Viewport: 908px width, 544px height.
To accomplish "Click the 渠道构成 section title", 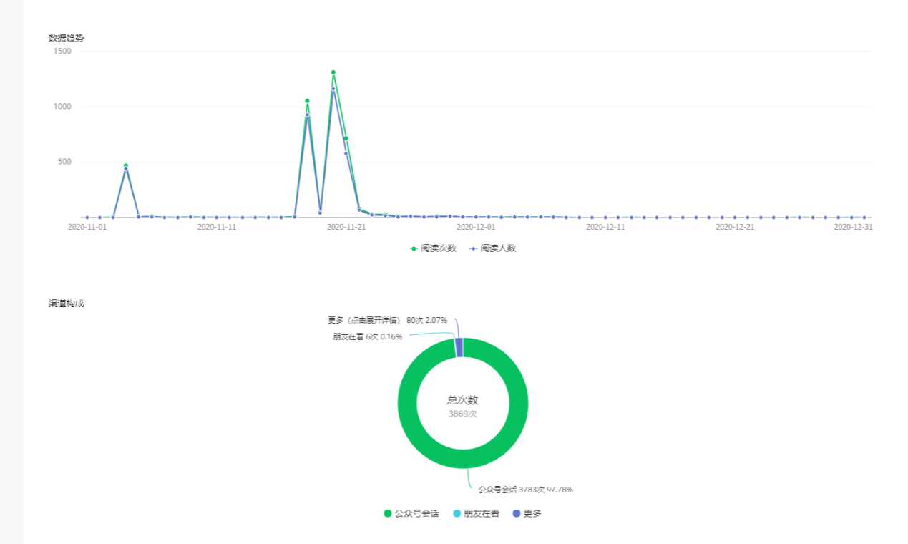I will pyautogui.click(x=66, y=303).
